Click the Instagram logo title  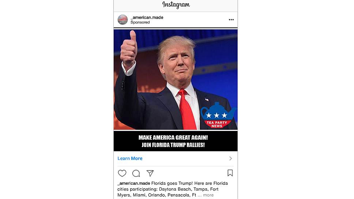[x=176, y=5]
